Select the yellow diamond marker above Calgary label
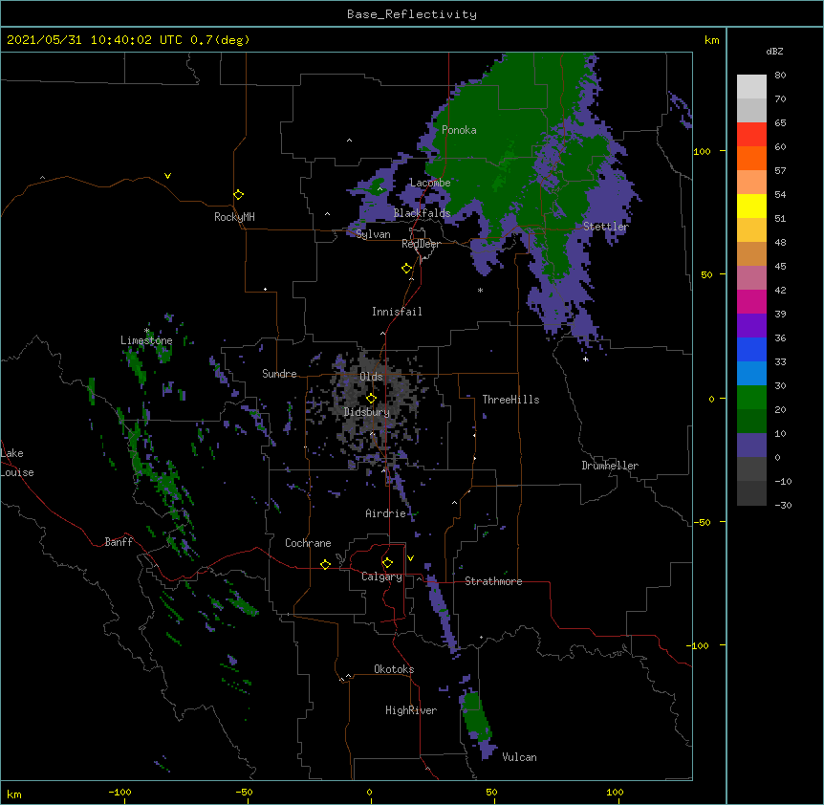 pyautogui.click(x=387, y=563)
